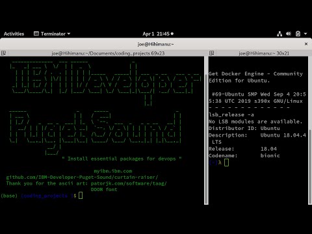The height and width of the screenshot is (234, 312).
Task: Open left pane grouping icon
Action: coord(3,53)
